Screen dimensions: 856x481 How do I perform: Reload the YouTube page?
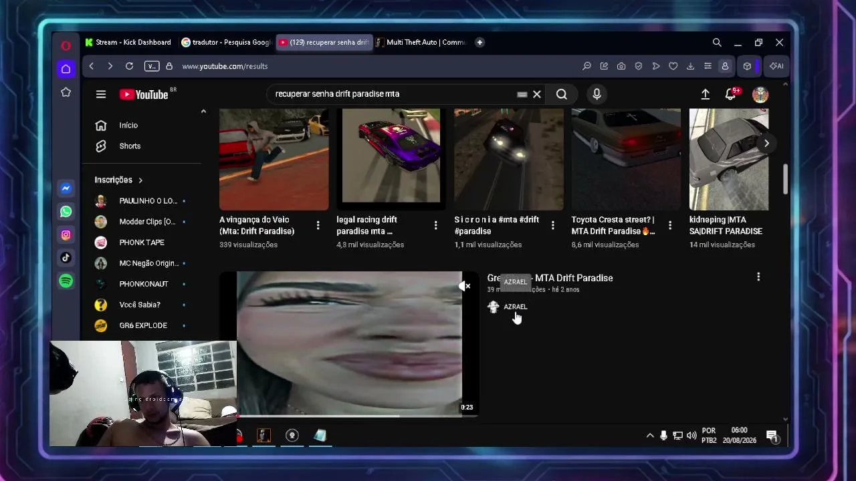pos(129,66)
